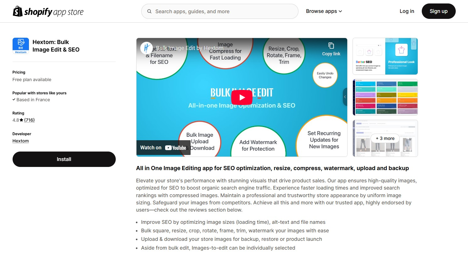The image size is (468, 260).
Task: Click the Bulk Image Edit by Hextom title
Action: point(190,48)
